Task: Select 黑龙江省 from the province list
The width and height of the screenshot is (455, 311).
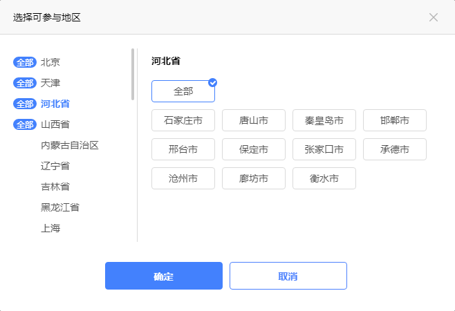Action: pos(60,207)
